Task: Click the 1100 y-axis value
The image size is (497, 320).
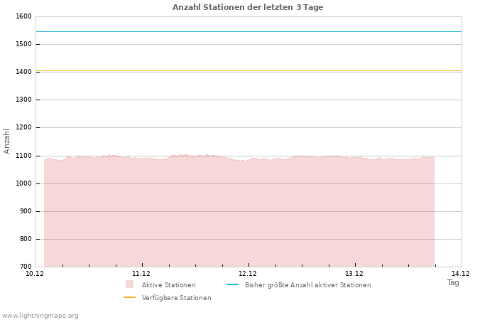Action: (x=23, y=156)
